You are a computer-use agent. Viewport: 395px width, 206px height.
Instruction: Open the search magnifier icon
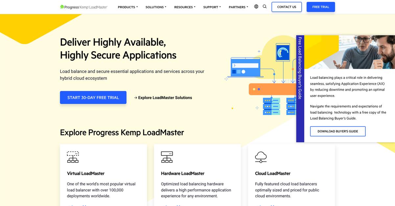(265, 7)
